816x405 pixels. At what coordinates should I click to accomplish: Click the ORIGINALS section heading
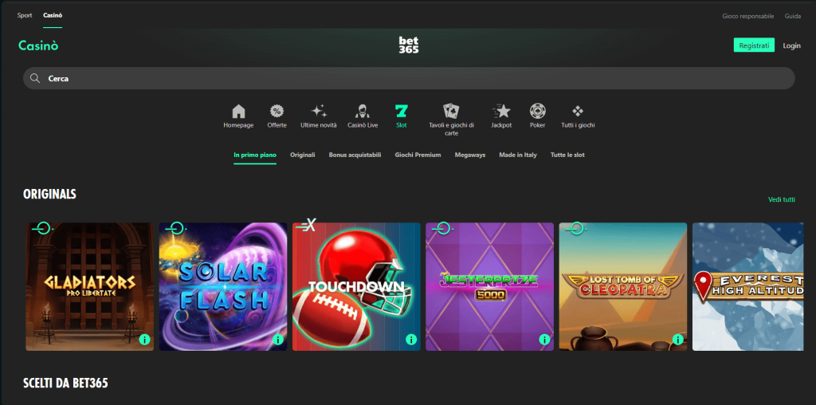(49, 195)
